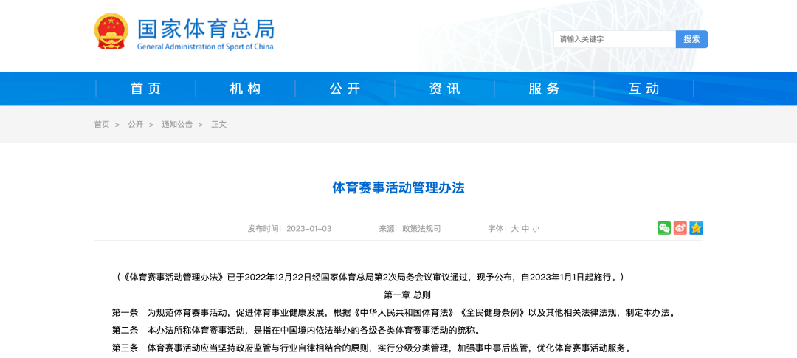Open the 首页 navigation menu

[x=146, y=89]
